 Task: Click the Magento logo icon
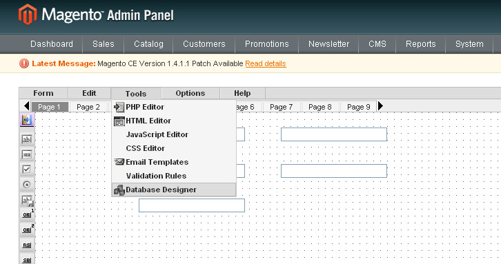(28, 14)
